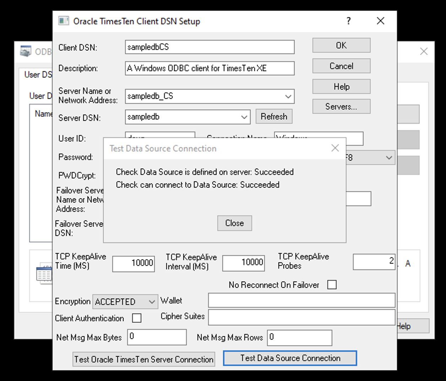Close the Test Data Source Connection results
This screenshot has height=381, width=446.
[234, 223]
